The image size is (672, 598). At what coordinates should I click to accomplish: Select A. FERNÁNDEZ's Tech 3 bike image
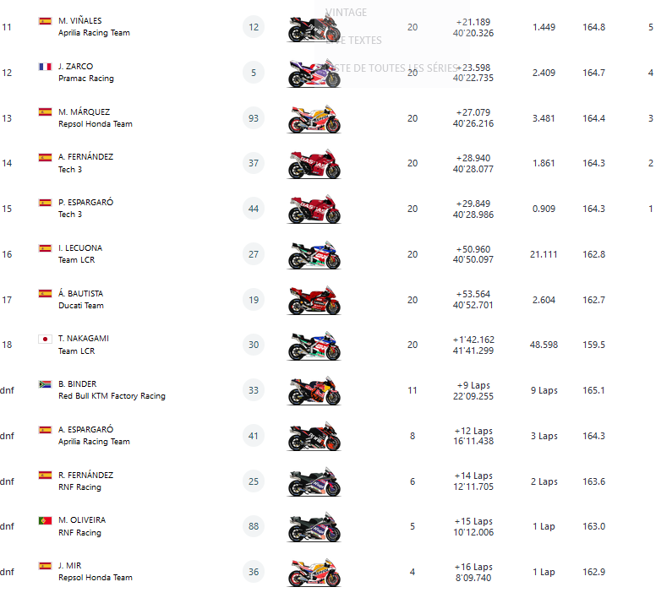pos(314,164)
